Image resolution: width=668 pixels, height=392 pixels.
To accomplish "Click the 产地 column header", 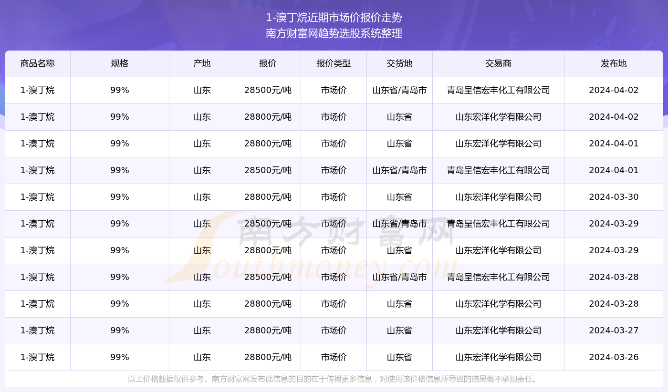I will pos(201,63).
